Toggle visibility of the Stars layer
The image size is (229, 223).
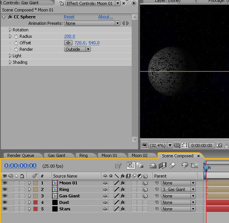pos(5,209)
